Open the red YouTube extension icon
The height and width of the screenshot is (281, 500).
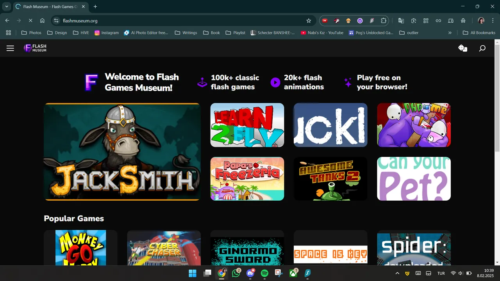coord(325,21)
